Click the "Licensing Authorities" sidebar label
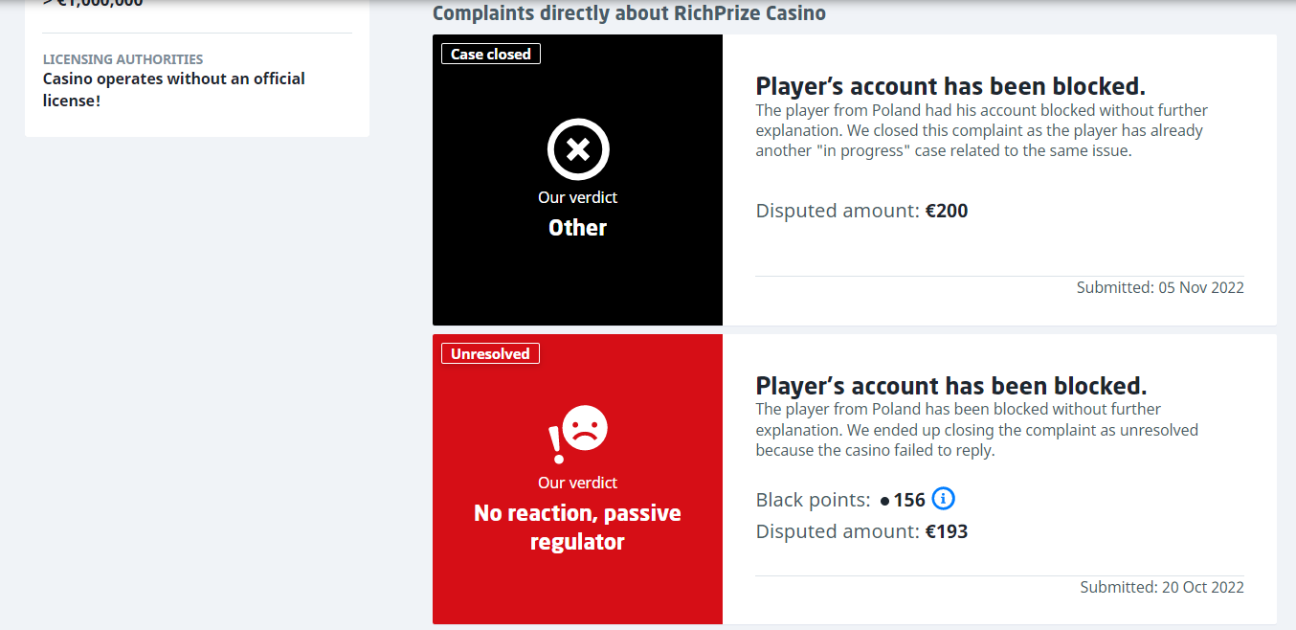 123,59
